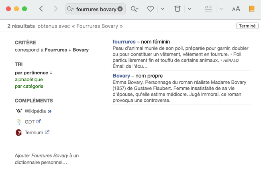261x169 pixels.
Task: Add to favorites with the heart icon
Action: tap(151, 9)
